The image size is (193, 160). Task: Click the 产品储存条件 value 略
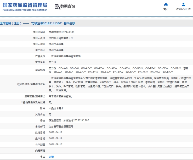coord(50,102)
